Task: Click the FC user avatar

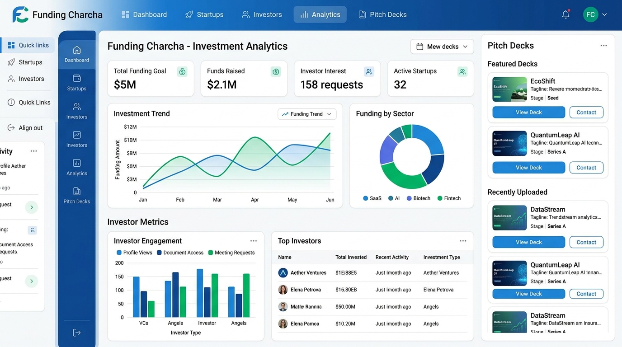Action: 590,14
